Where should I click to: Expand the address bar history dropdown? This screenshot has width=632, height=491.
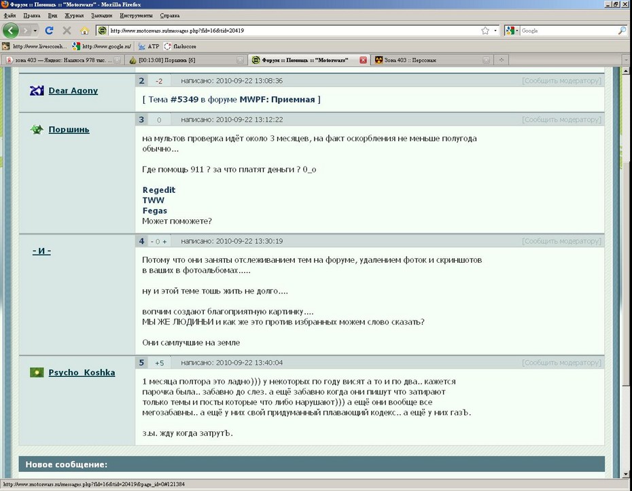click(x=495, y=31)
